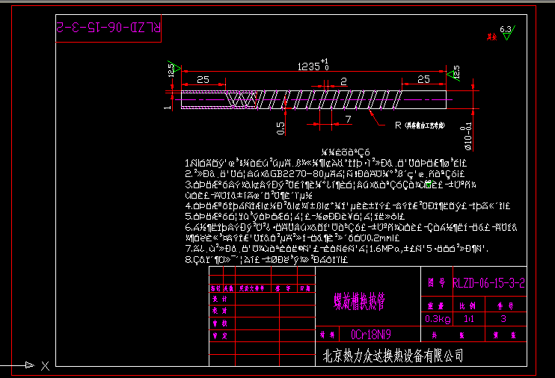Viewport: 555px width, 378px height.
Task: Click the UCS X-axis arrow icon
Action: 30,365
